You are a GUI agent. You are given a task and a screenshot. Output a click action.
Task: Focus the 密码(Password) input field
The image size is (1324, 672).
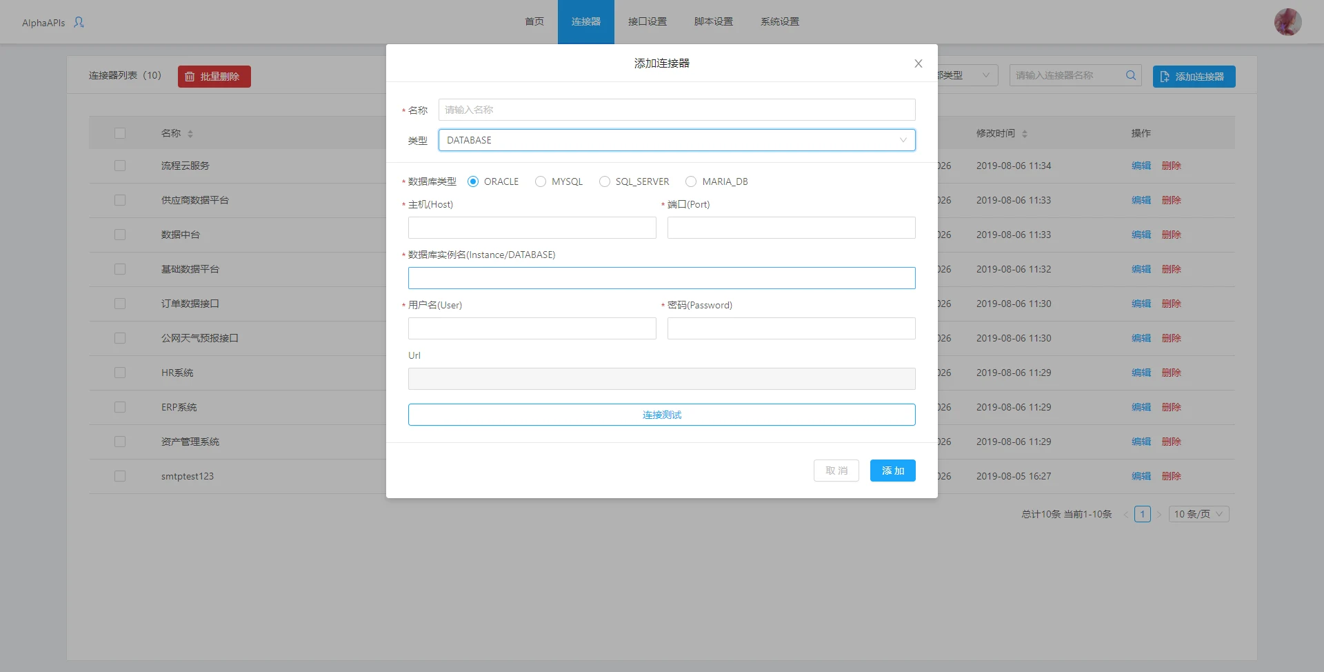pyautogui.click(x=792, y=328)
